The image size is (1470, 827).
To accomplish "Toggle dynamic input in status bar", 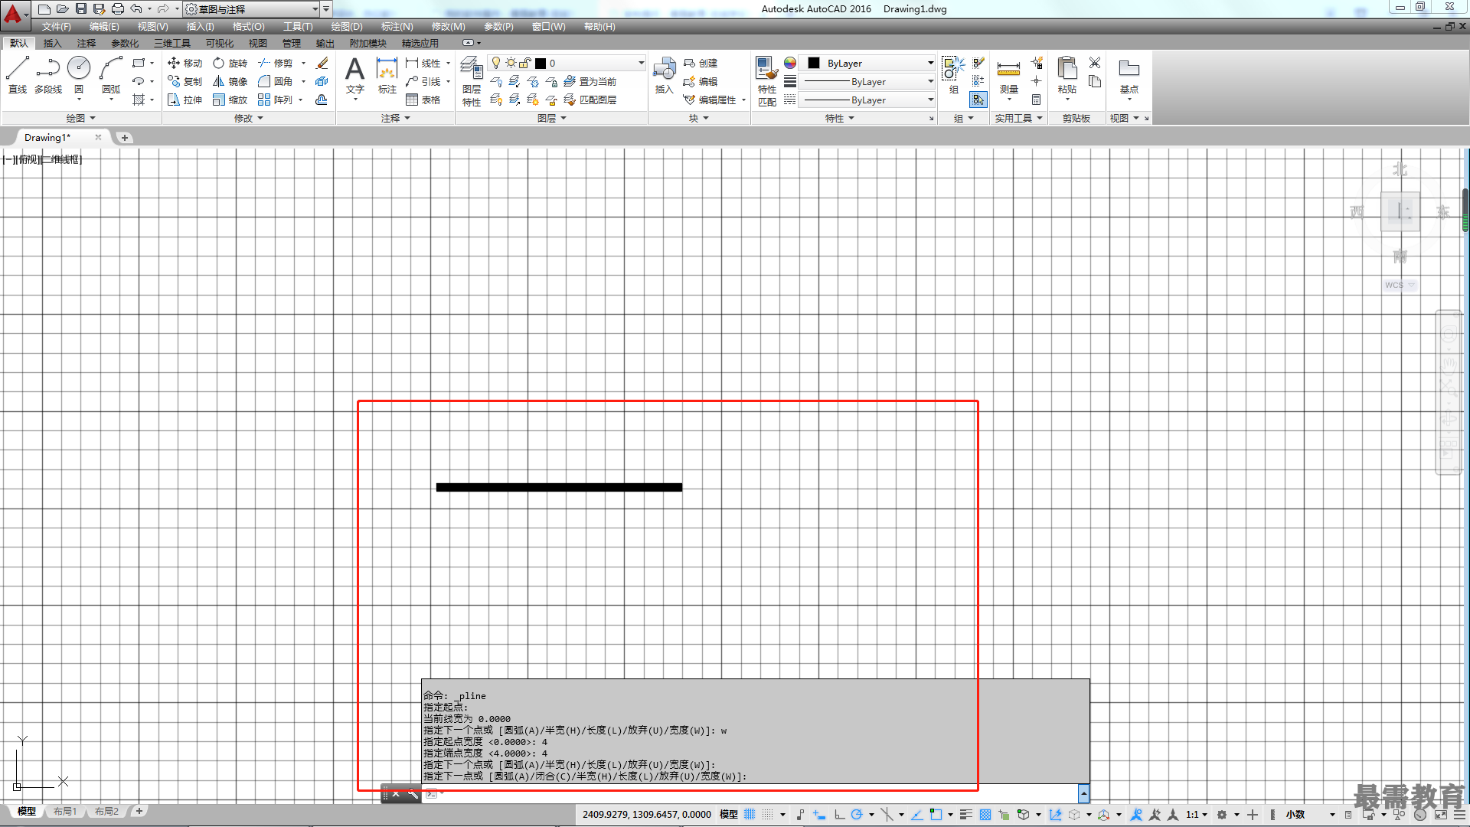I will (x=819, y=815).
